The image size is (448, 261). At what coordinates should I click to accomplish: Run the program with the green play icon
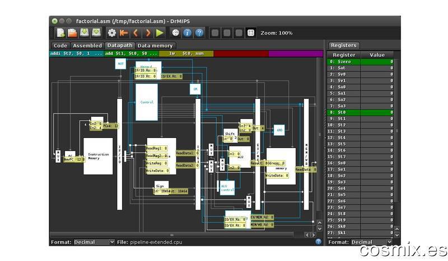(x=160, y=33)
